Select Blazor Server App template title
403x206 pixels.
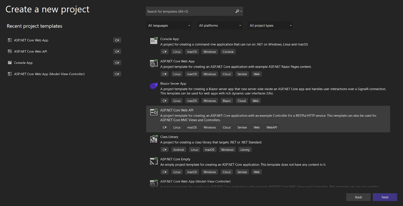tap(173, 83)
